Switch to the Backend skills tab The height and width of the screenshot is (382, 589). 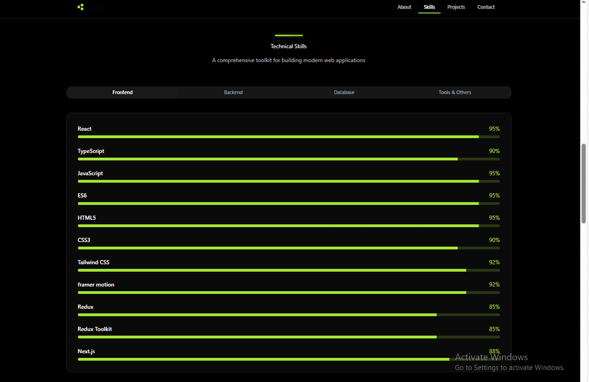(233, 92)
